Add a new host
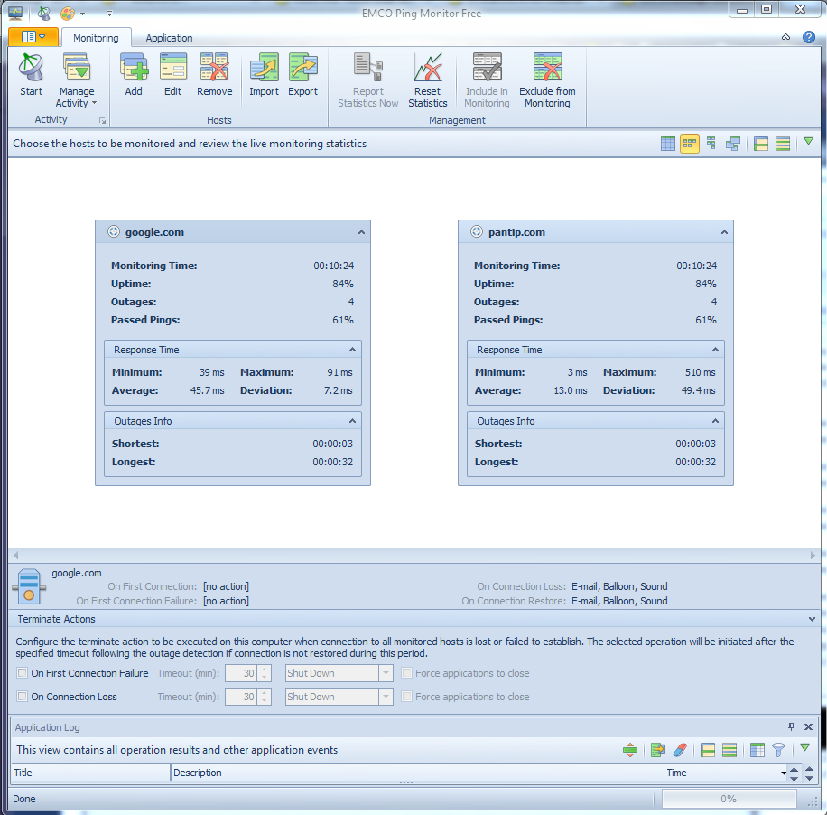 point(134,74)
